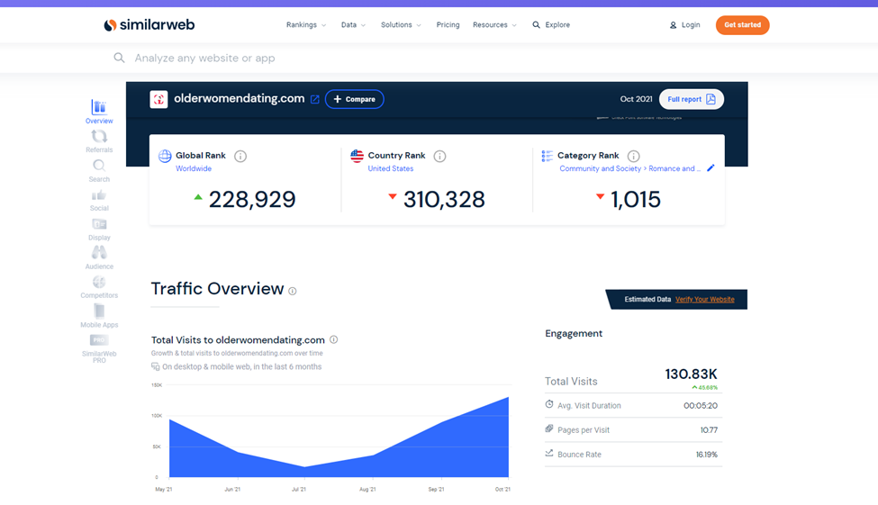Expand the Solutions dropdown menu

click(401, 25)
